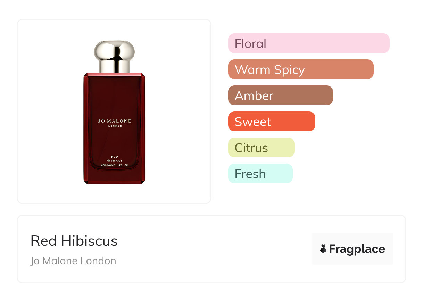Click COLOGNE INTENSE text on the bottle

click(x=114, y=165)
